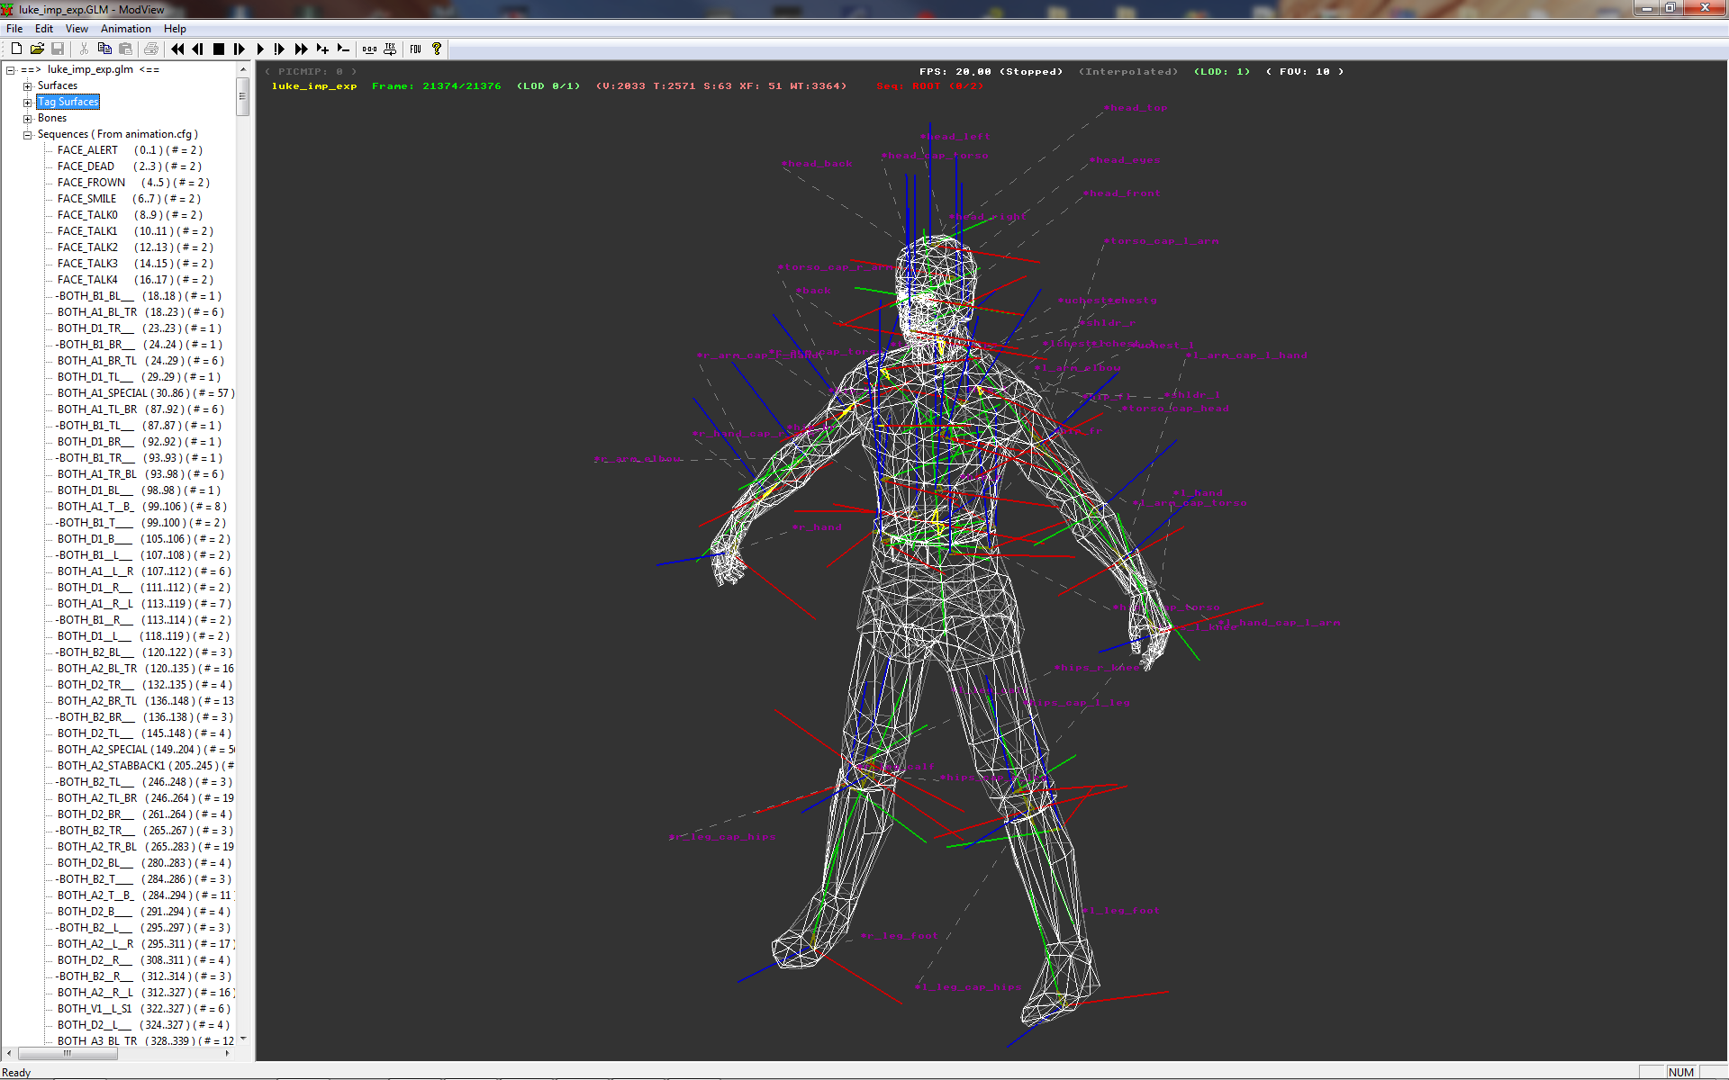The width and height of the screenshot is (1729, 1080).
Task: Select the BOTH_A1_T__B_ sequence
Action: pos(142,507)
